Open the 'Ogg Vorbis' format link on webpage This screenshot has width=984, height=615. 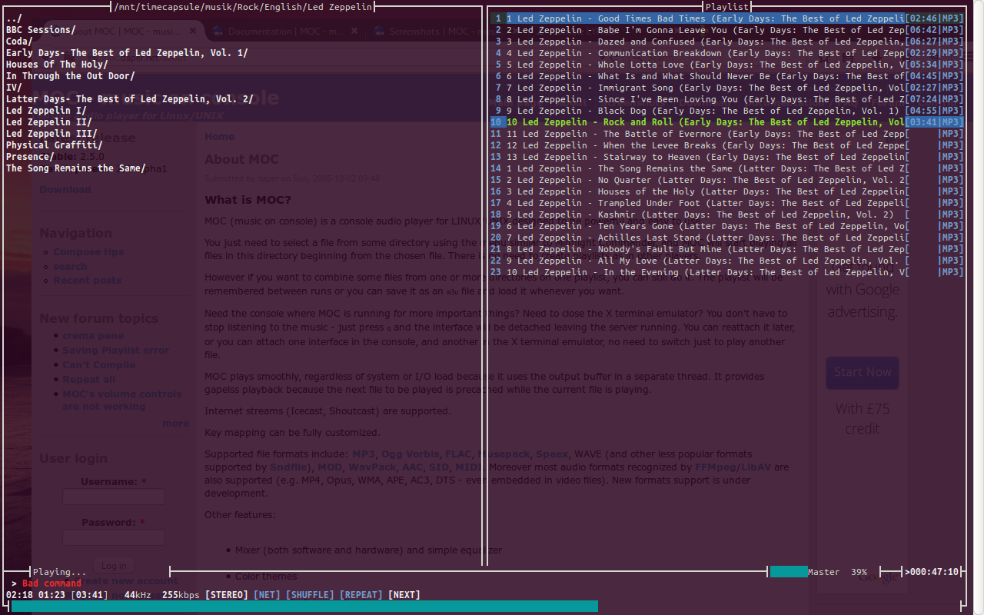pyautogui.click(x=410, y=454)
